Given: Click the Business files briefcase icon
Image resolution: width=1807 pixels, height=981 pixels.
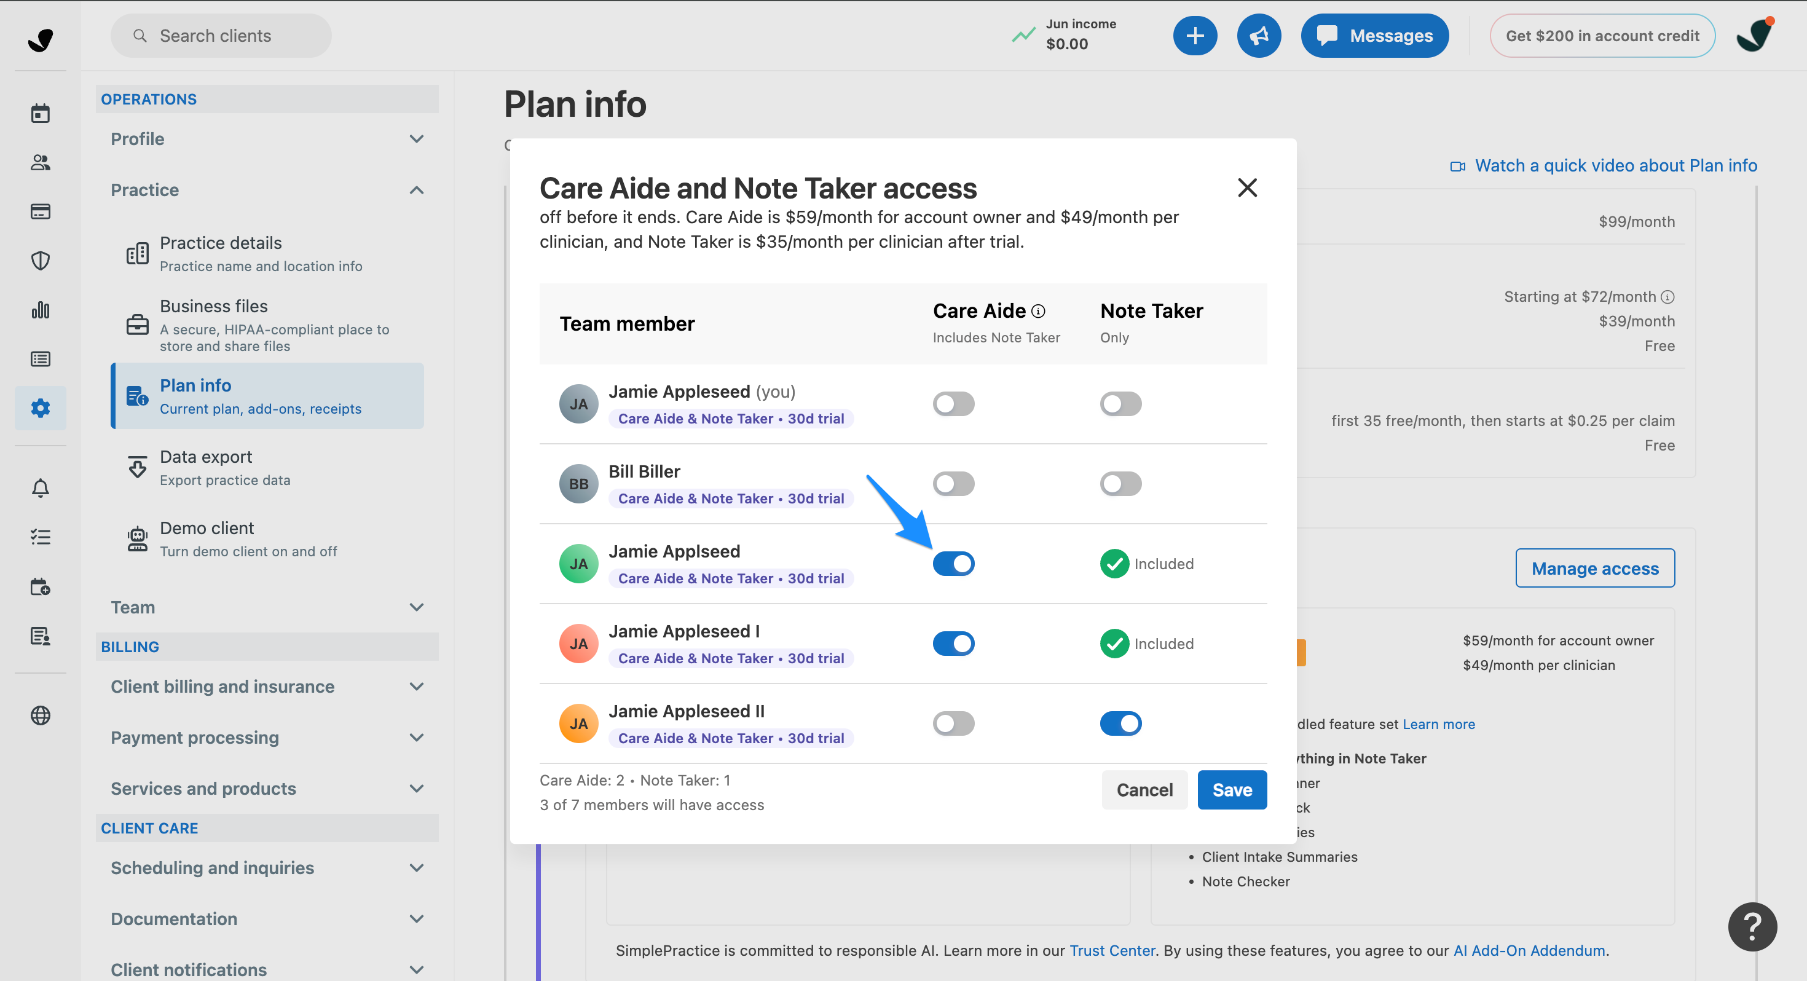Looking at the screenshot, I should pyautogui.click(x=138, y=325).
